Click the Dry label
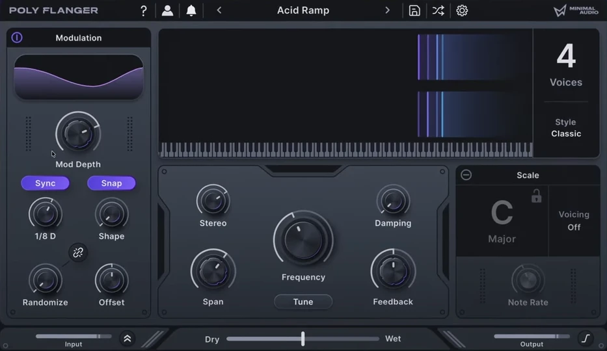 pyautogui.click(x=212, y=339)
